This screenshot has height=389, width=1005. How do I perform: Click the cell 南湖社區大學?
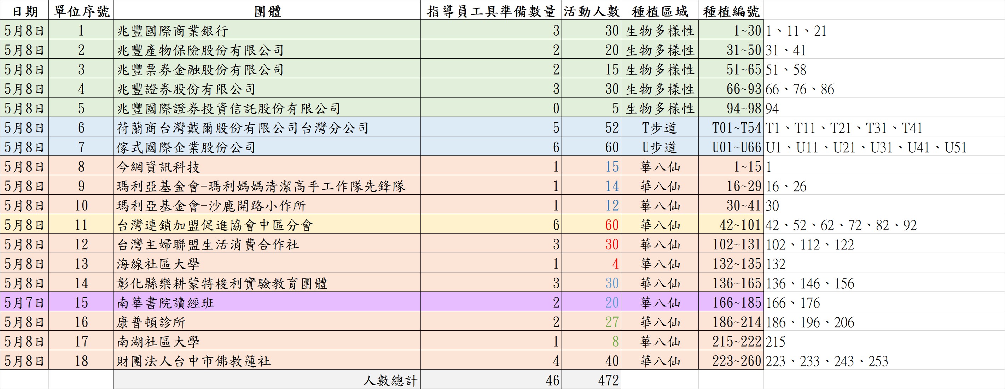point(267,341)
